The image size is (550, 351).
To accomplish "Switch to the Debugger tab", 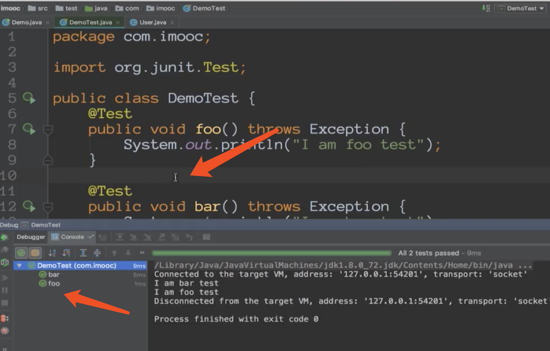I will point(31,237).
